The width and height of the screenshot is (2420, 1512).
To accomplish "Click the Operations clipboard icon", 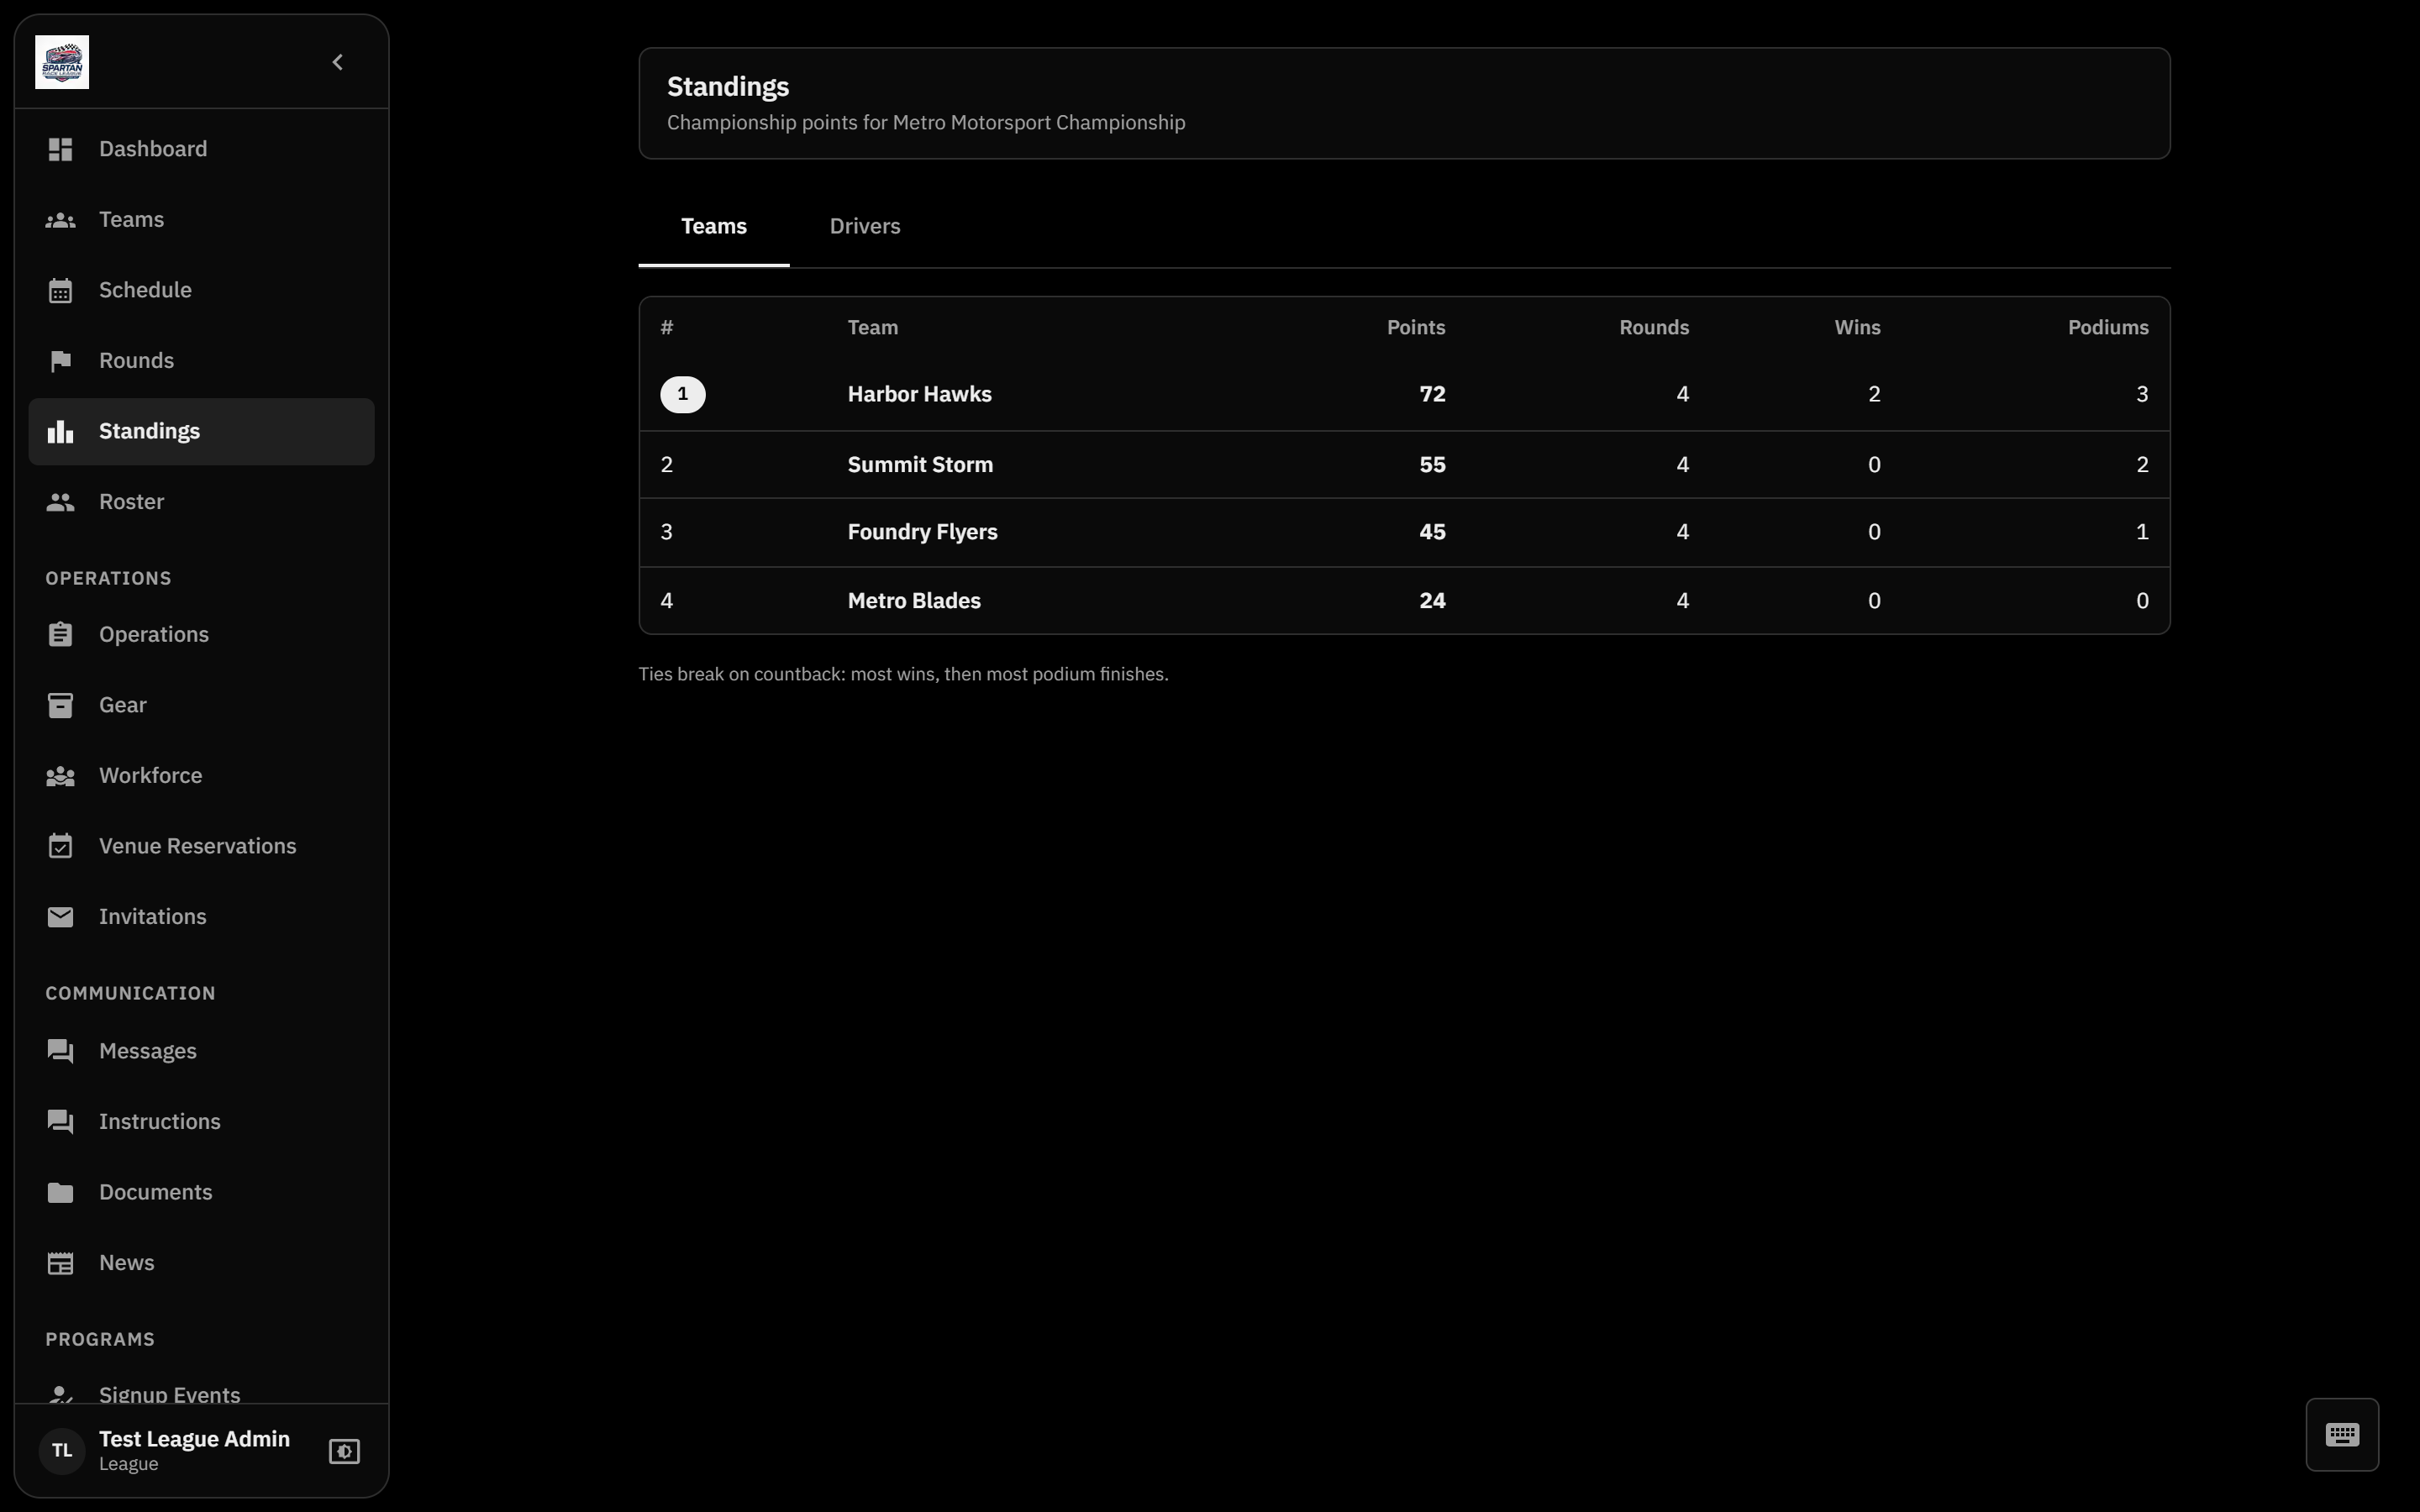I will (60, 635).
